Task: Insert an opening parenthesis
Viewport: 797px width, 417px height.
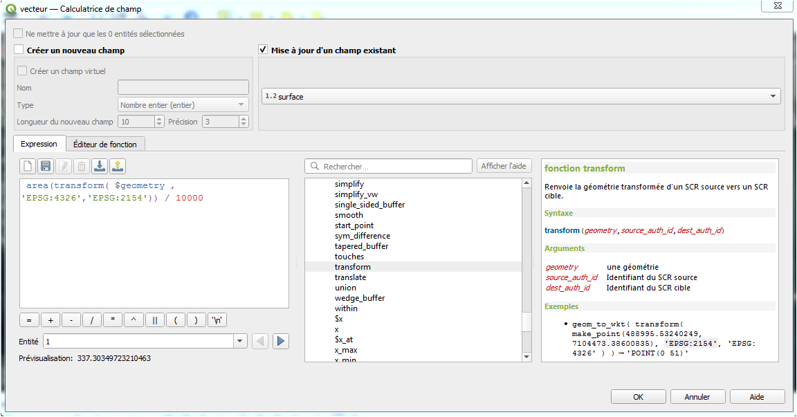Action: (x=175, y=320)
